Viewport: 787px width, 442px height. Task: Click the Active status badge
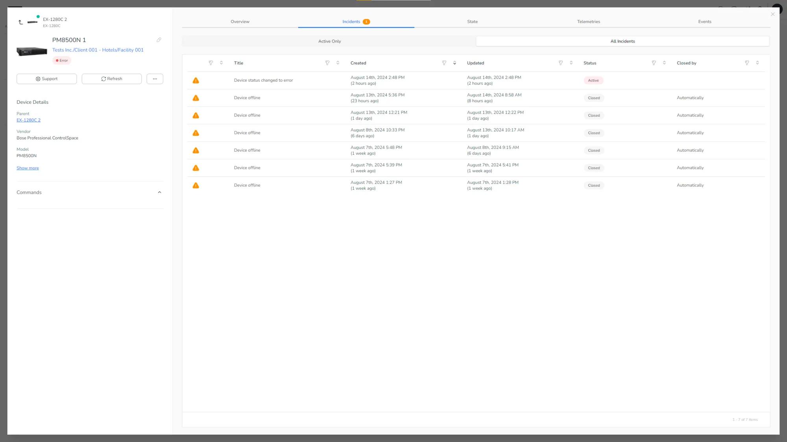pyautogui.click(x=593, y=81)
